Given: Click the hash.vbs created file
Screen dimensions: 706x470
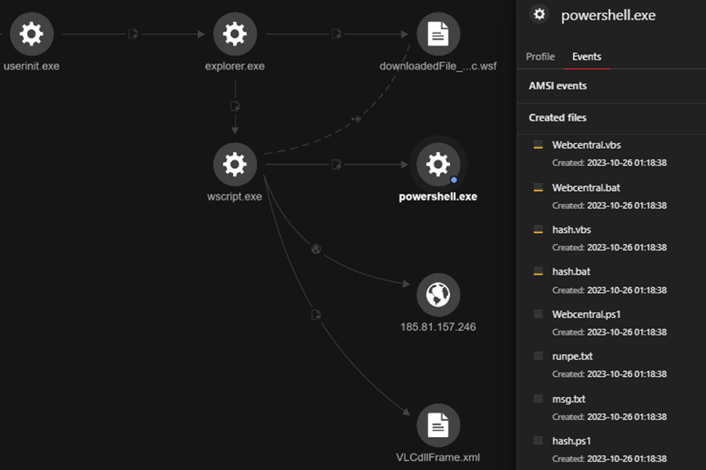Looking at the screenshot, I should point(571,230).
